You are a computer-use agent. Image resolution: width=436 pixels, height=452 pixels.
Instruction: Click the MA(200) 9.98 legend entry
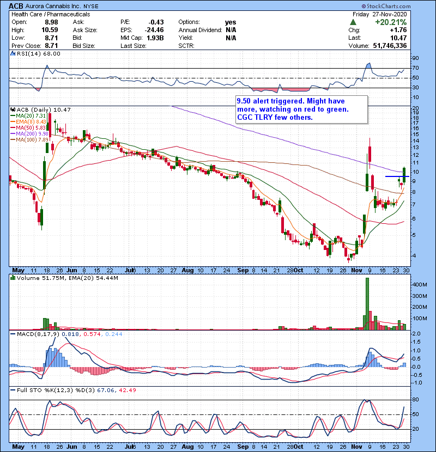(x=29, y=134)
